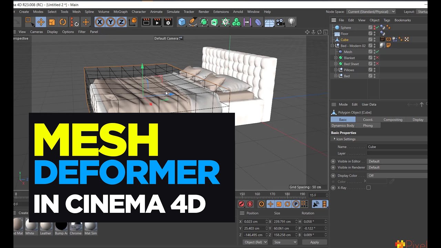This screenshot has height=248, width=441.
Task: Open Object Manager Tags menu
Action: 387,20
